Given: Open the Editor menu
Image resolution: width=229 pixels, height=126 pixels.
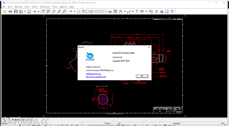Looking at the screenshot, I should 35,7.
